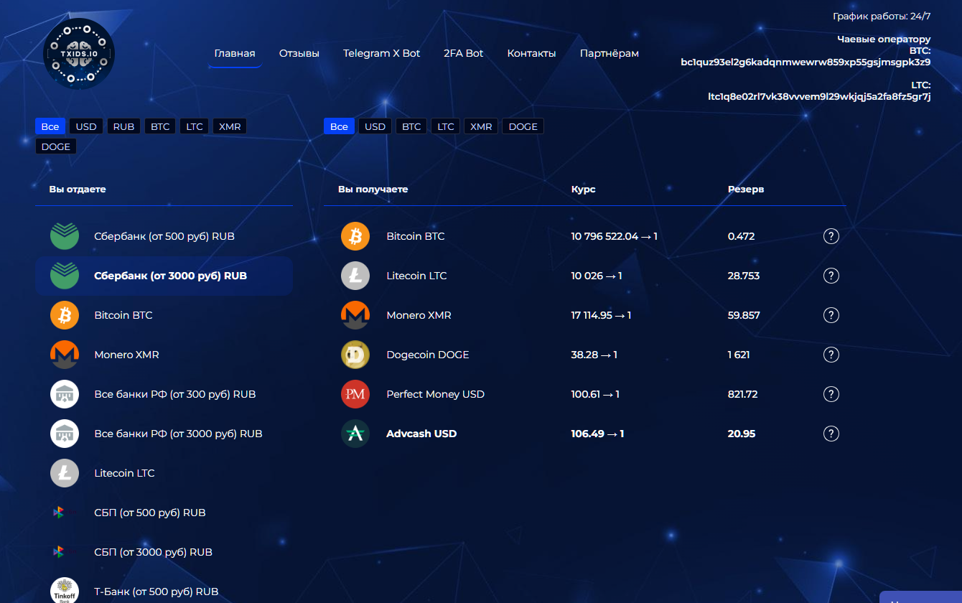Click the Advcash icon
Viewport: 962px width, 603px height.
coord(355,434)
